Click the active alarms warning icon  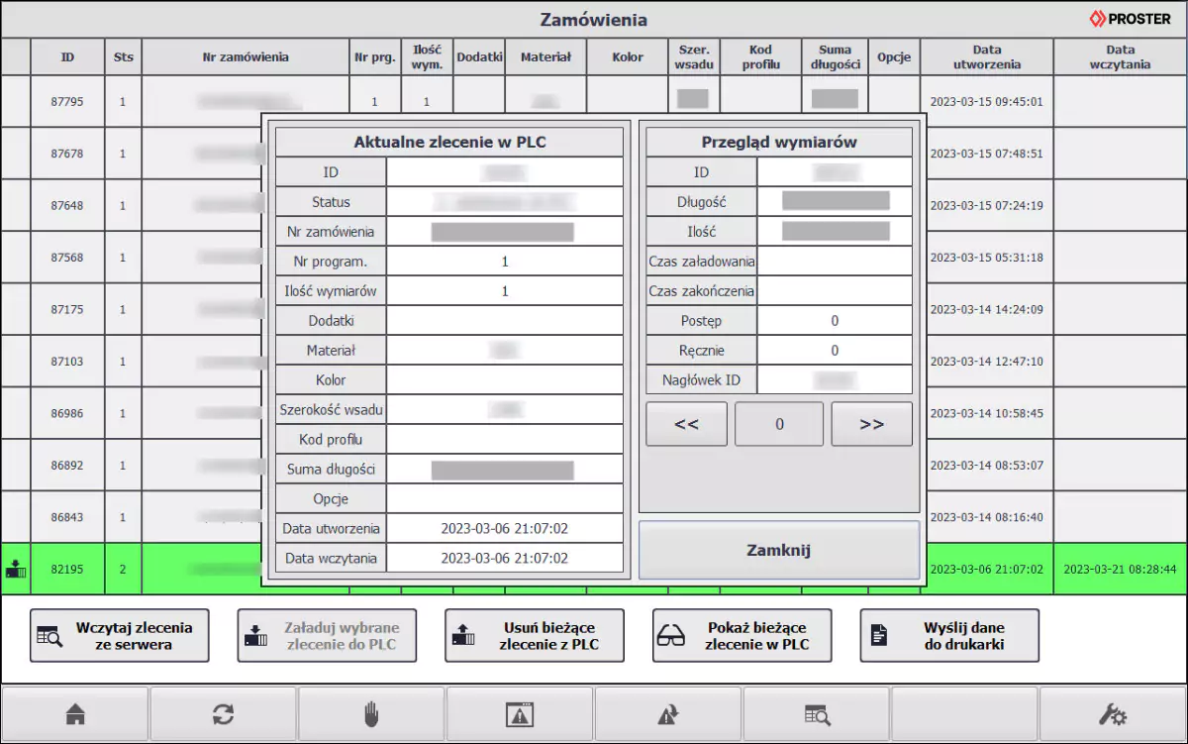pyautogui.click(x=666, y=713)
